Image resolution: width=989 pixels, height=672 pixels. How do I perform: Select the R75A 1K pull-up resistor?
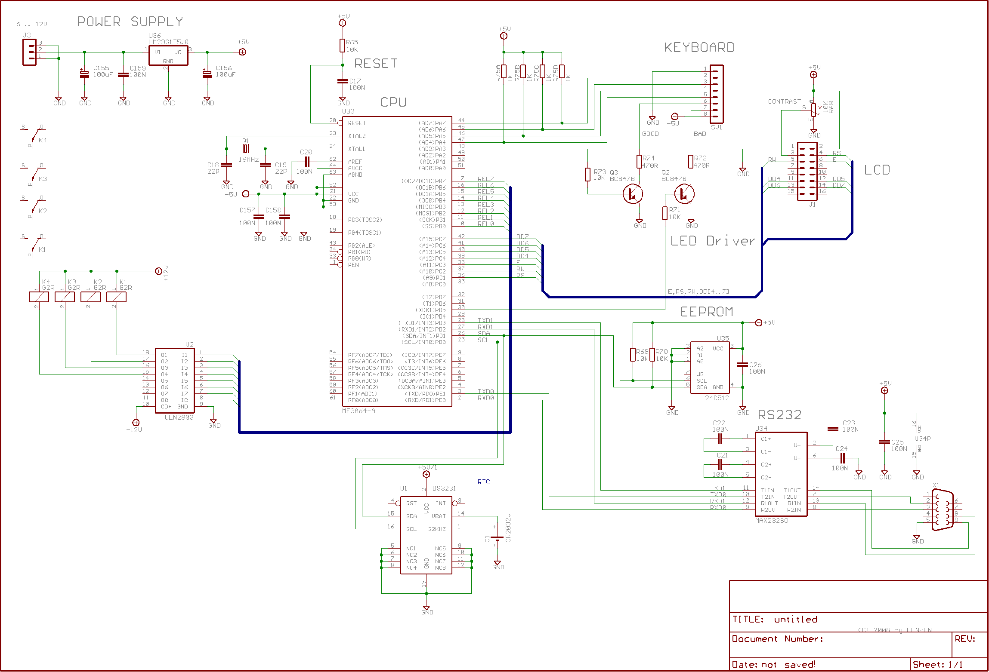(x=504, y=71)
